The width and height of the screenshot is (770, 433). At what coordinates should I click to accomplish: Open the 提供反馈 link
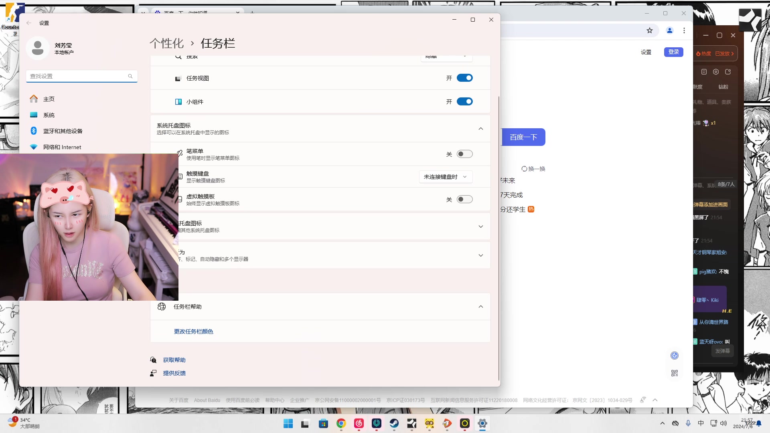coord(174,373)
